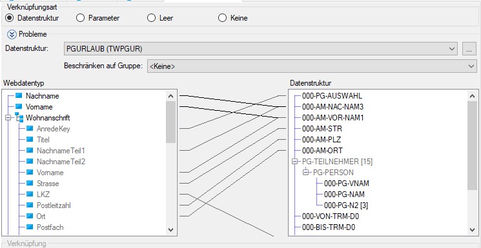481x248 pixels.
Task: Expand the Probleme section chevron
Action: tap(12, 34)
